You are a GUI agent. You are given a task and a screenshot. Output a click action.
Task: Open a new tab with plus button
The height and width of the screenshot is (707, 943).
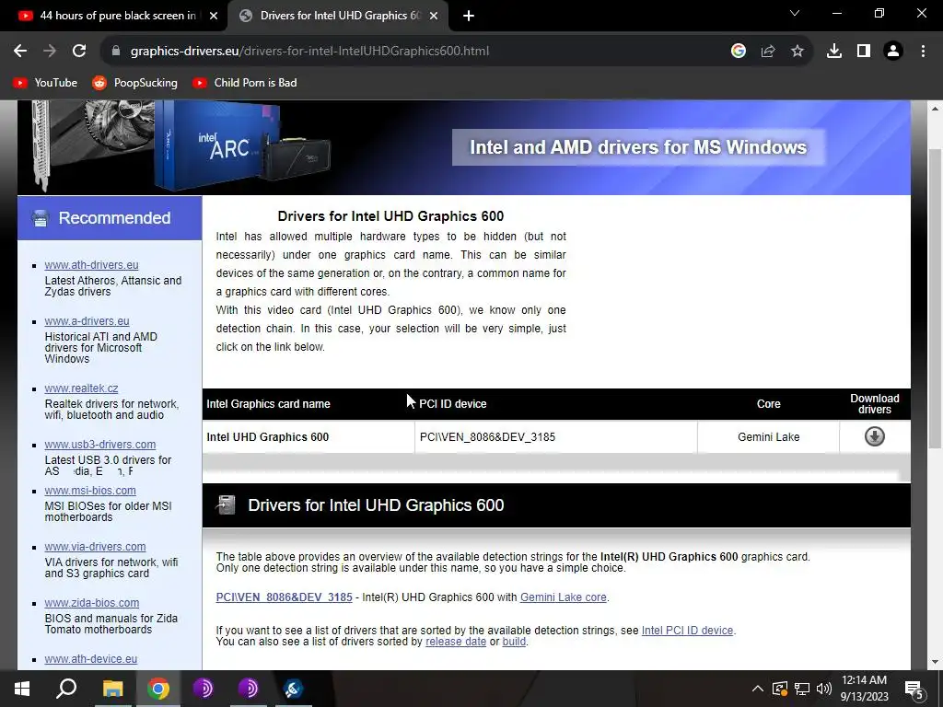(x=469, y=17)
